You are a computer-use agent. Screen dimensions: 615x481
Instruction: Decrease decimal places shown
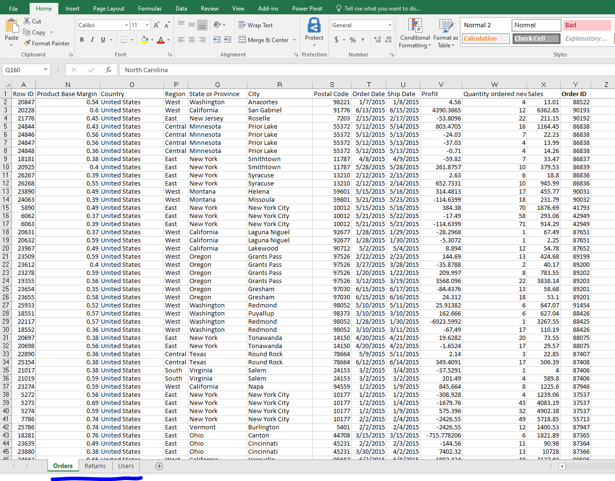tap(388, 40)
